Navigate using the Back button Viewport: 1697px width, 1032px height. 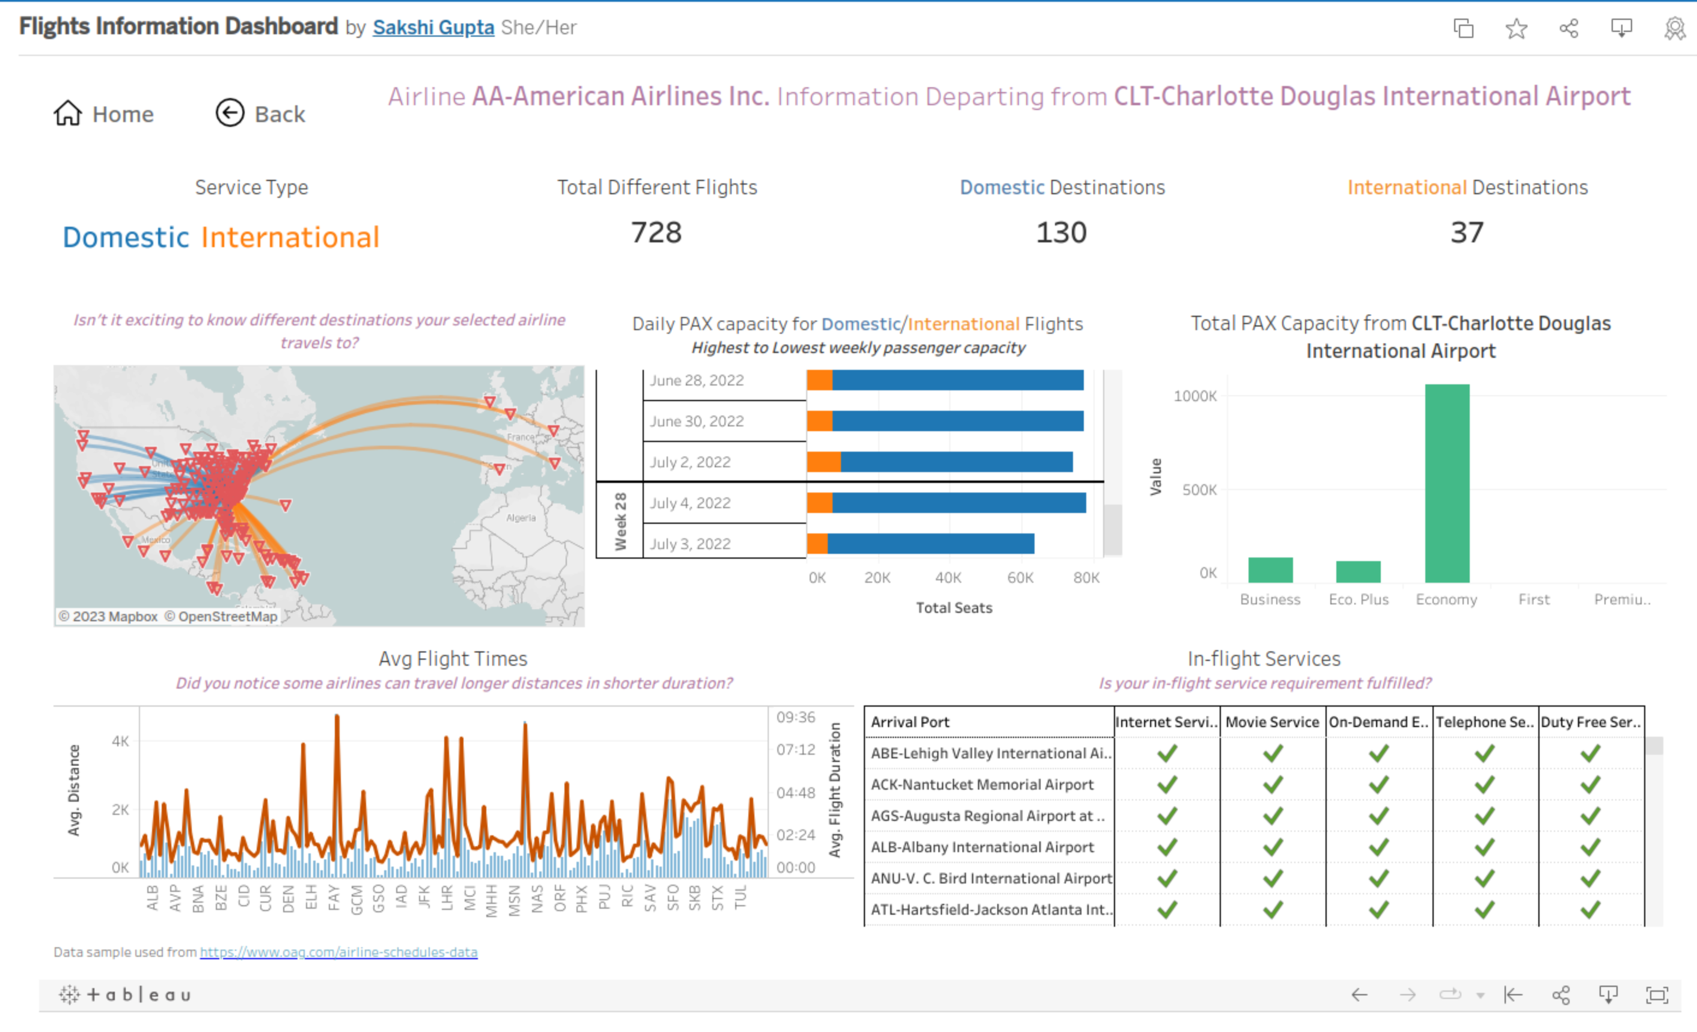pos(260,114)
